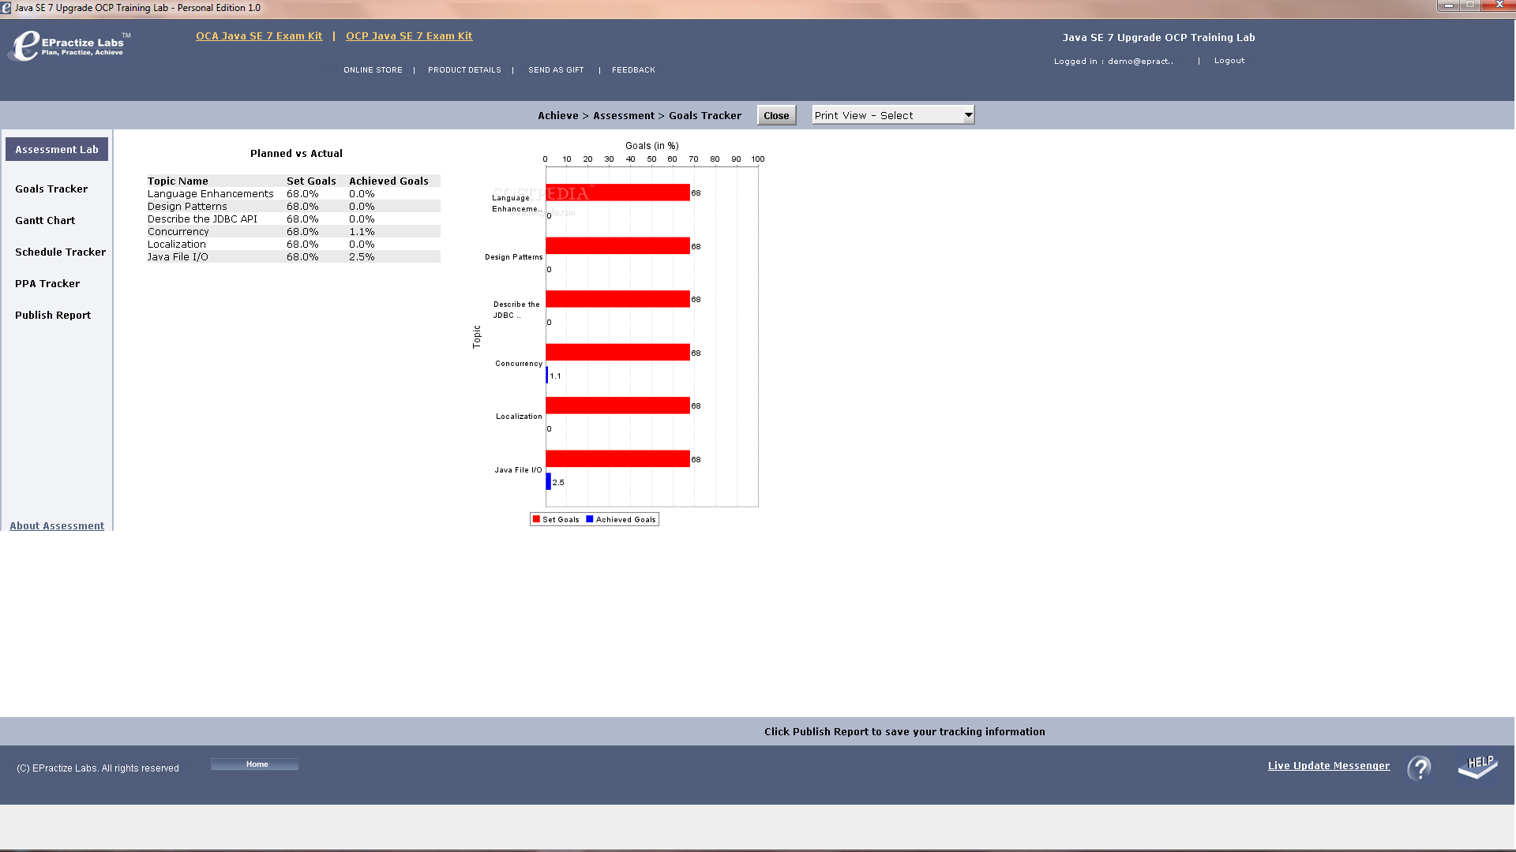Select the Concurrency row in table

[294, 231]
